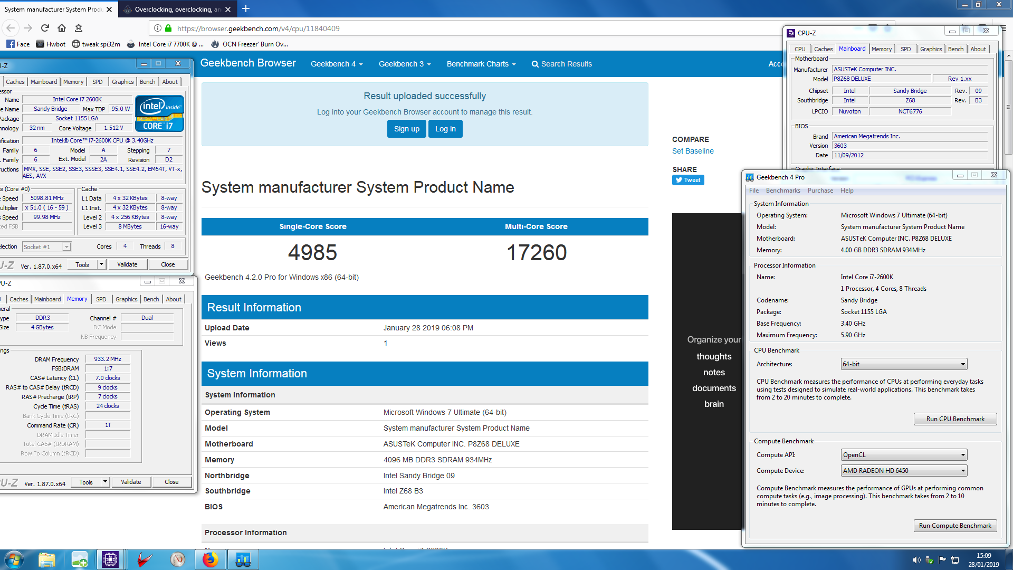Viewport: 1013px width, 570px height.
Task: Open the Geekbench Pro File menu
Action: 754,191
